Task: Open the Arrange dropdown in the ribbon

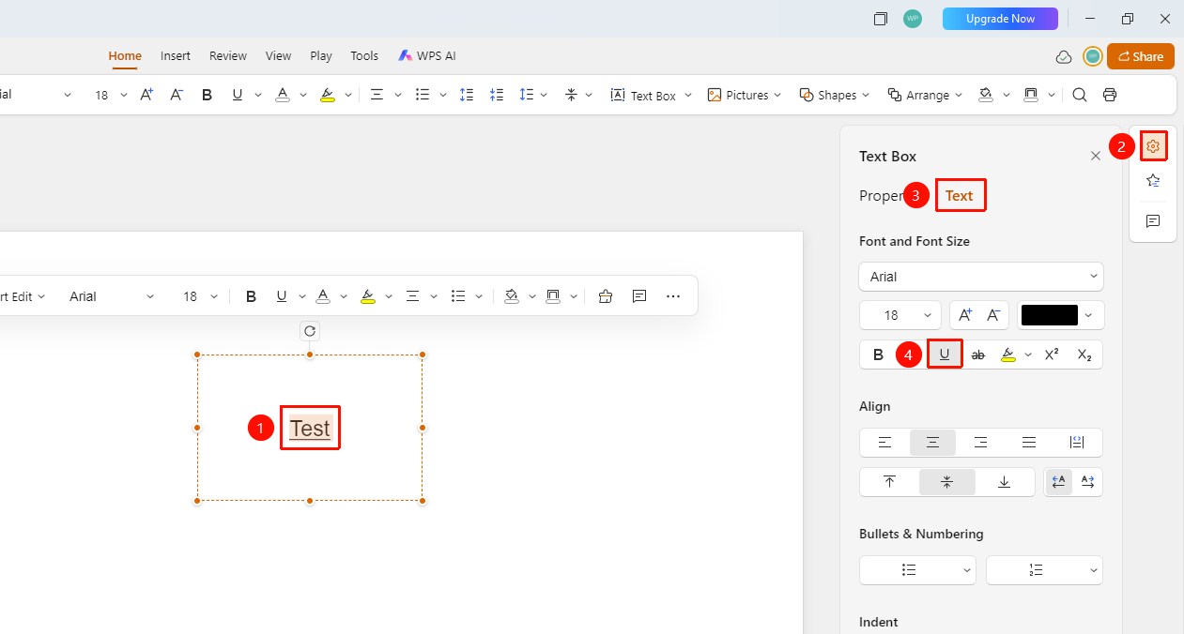Action: tap(925, 95)
